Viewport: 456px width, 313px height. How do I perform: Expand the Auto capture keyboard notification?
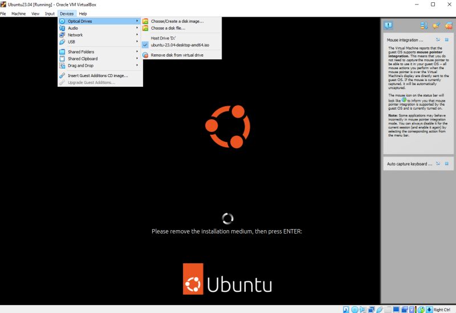point(409,164)
